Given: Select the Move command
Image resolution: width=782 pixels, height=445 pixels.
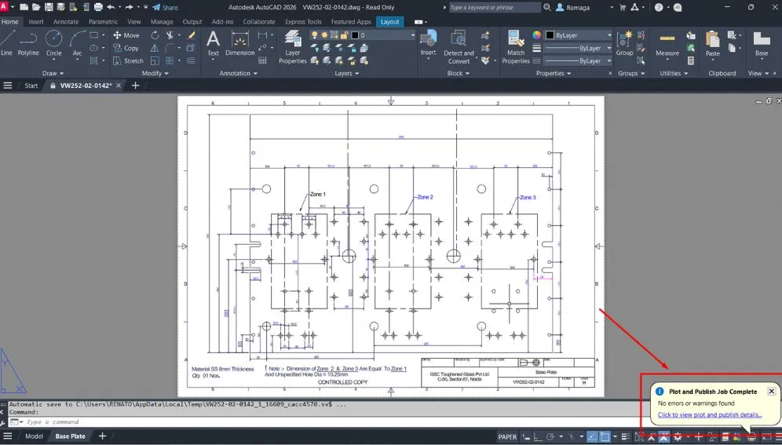Looking at the screenshot, I should (126, 35).
